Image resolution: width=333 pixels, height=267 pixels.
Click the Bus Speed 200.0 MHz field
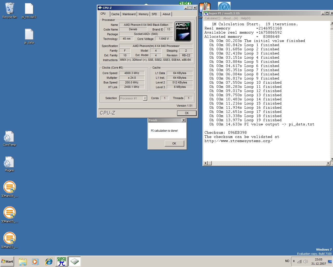132,83
